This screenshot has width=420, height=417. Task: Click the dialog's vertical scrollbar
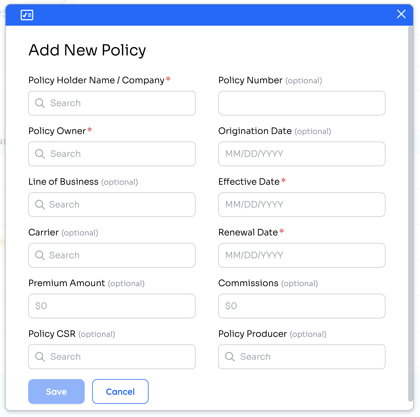pyautogui.click(x=411, y=214)
